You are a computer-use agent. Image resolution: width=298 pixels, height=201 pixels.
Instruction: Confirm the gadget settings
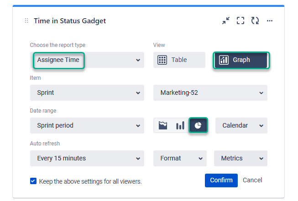[x=221, y=180]
